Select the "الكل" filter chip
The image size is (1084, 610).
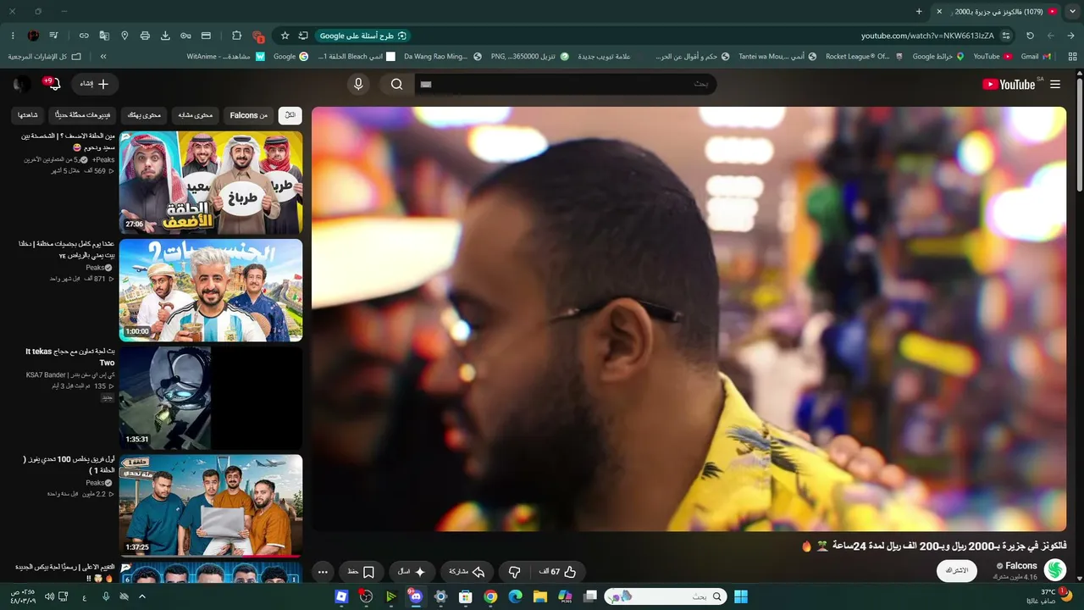point(290,115)
